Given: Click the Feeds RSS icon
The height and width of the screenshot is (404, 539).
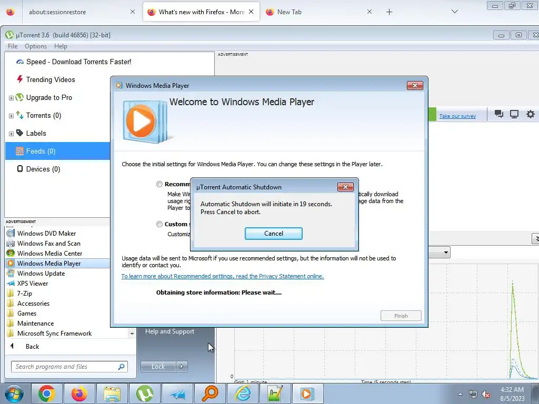Looking at the screenshot, I should pos(20,151).
